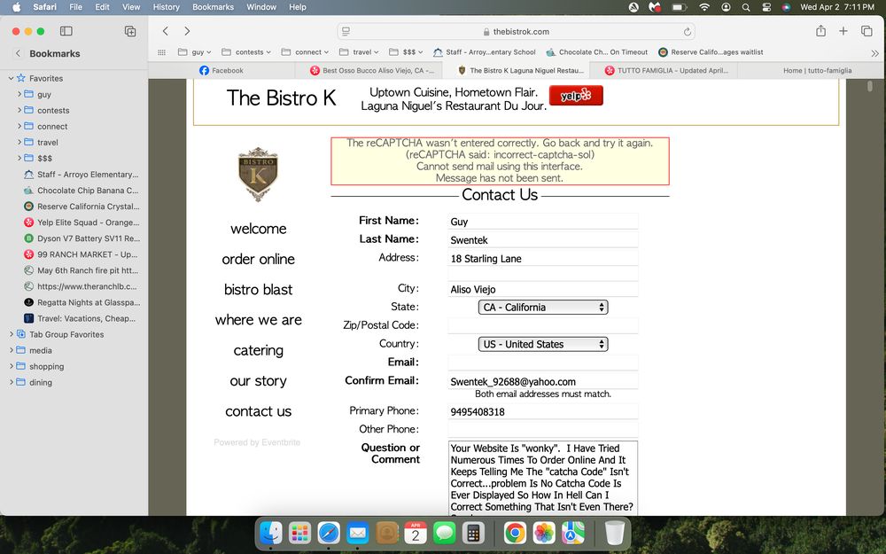
Task: Open Google Chrome from the Dock
Action: coord(515,533)
